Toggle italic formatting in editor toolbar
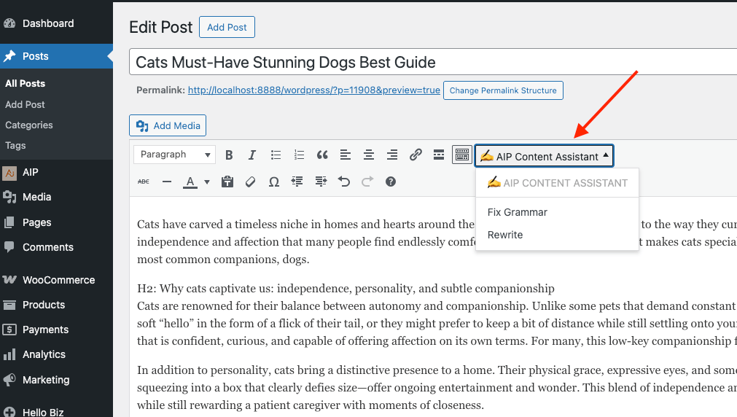 [x=252, y=155]
